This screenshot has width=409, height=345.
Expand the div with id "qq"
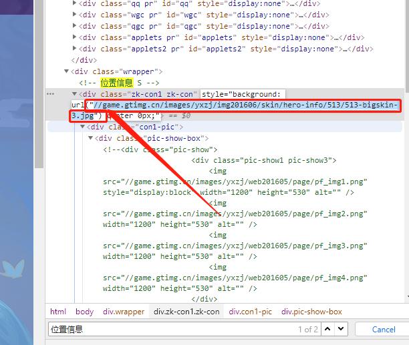click(x=74, y=3)
